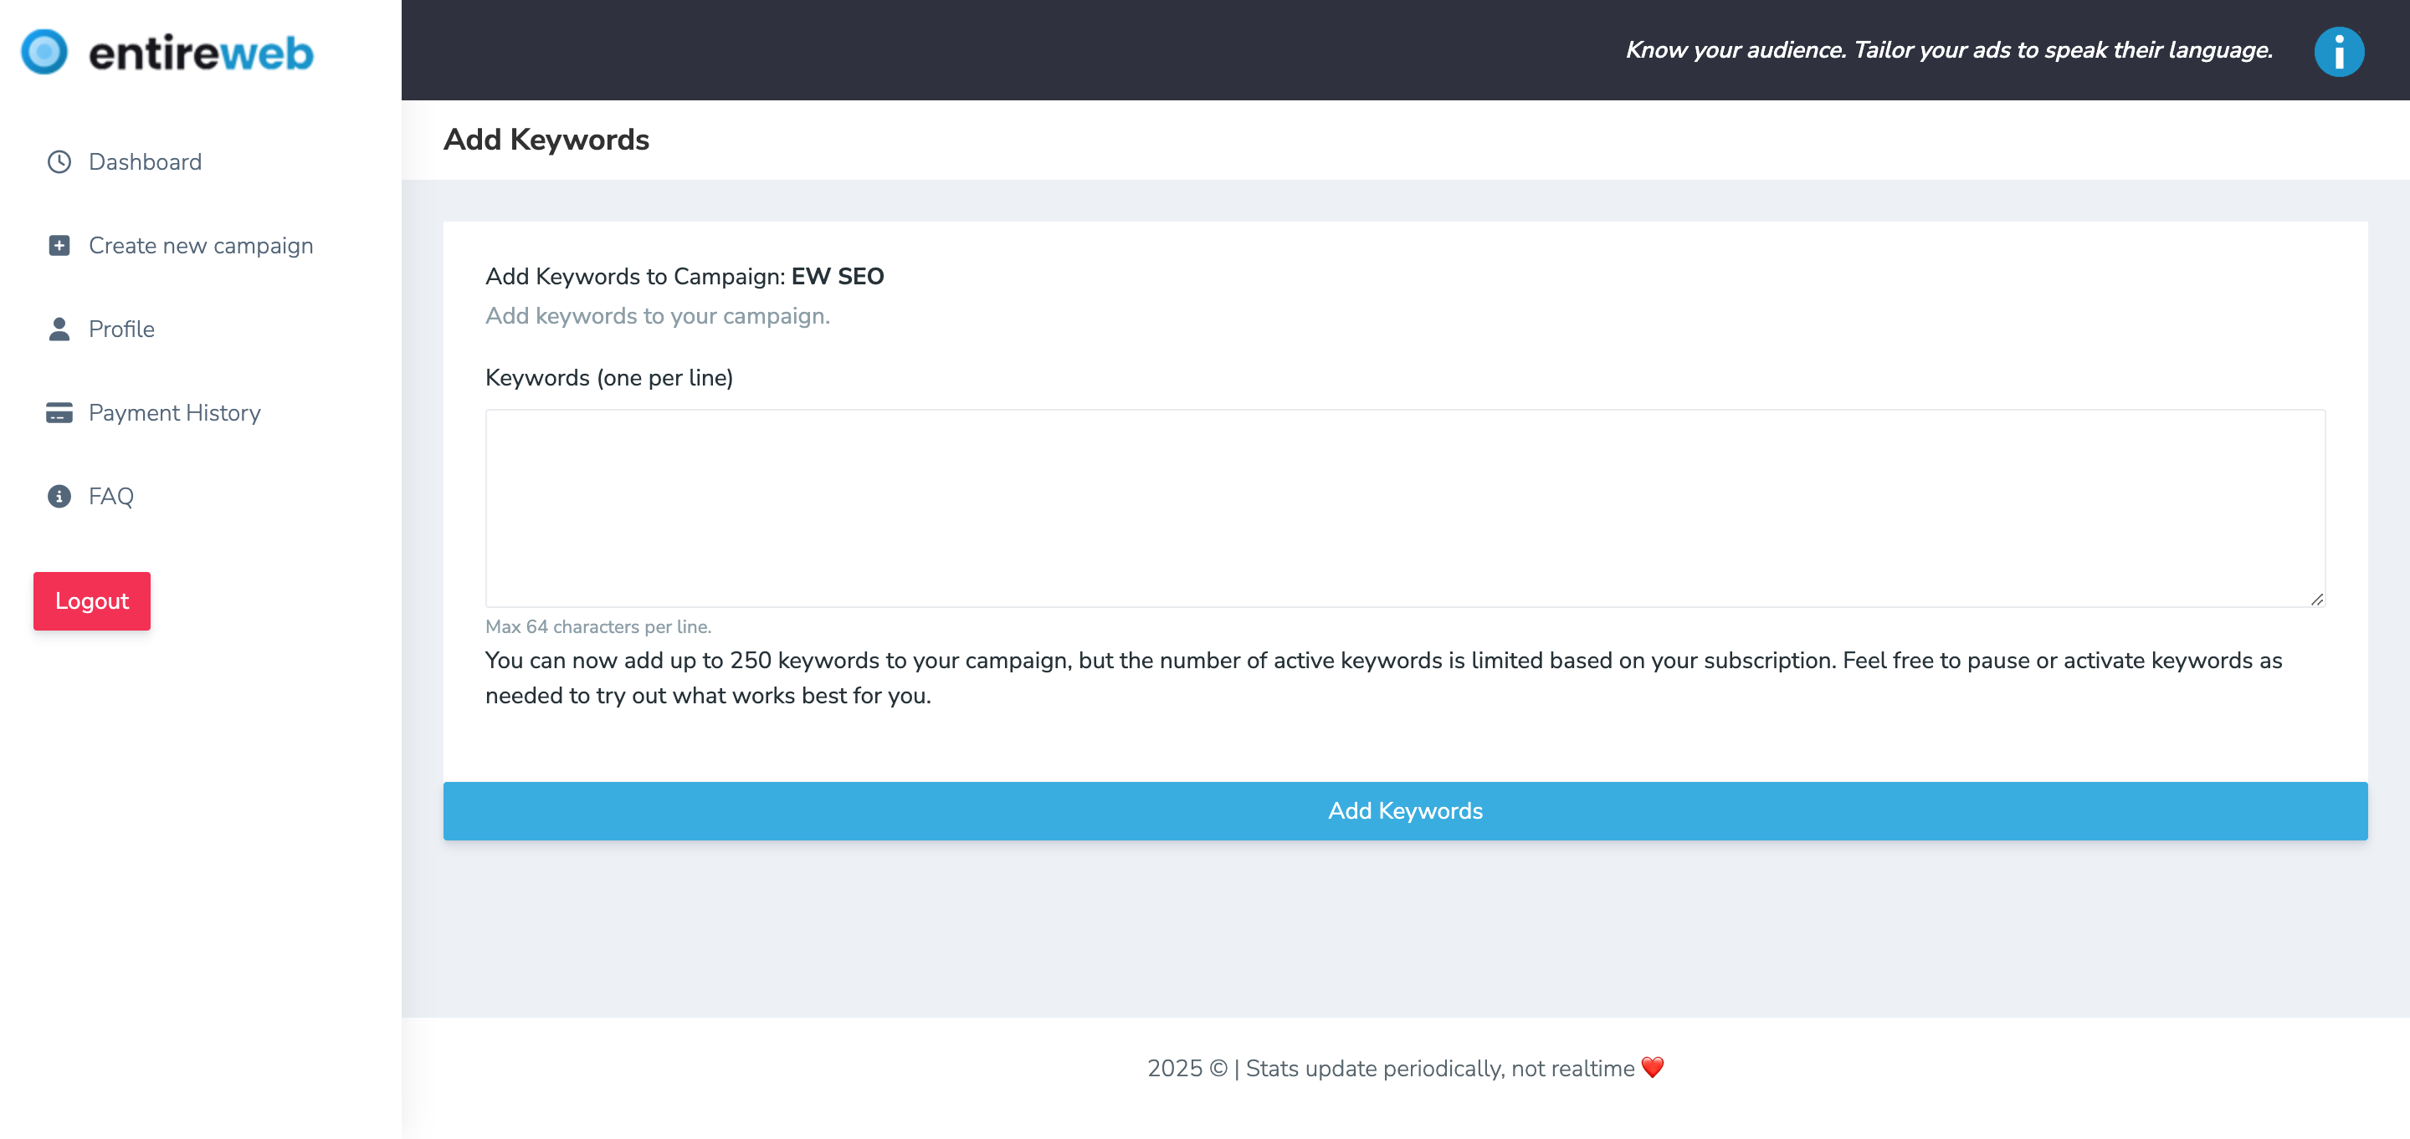View Payment History

coord(174,412)
